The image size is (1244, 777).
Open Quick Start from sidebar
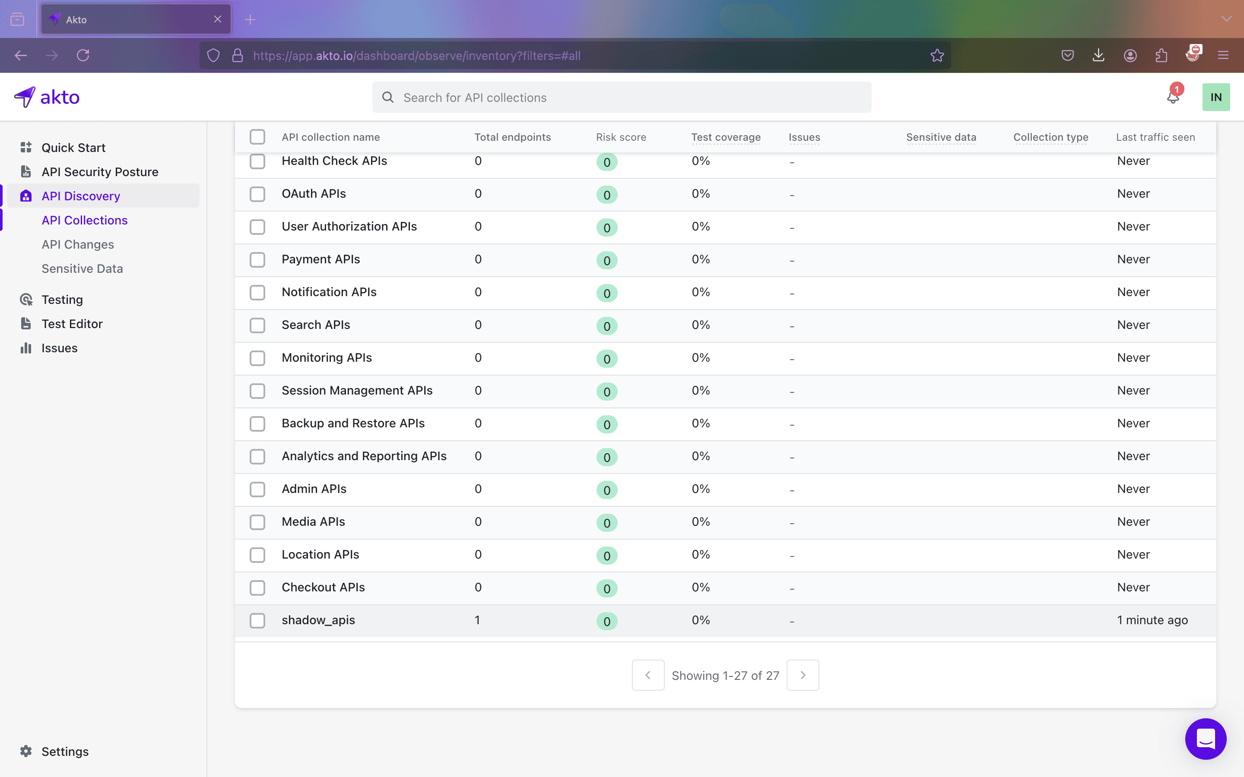73,147
